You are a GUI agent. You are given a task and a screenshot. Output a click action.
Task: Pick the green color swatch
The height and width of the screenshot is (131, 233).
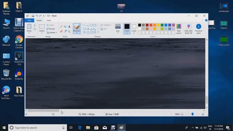click(162, 25)
